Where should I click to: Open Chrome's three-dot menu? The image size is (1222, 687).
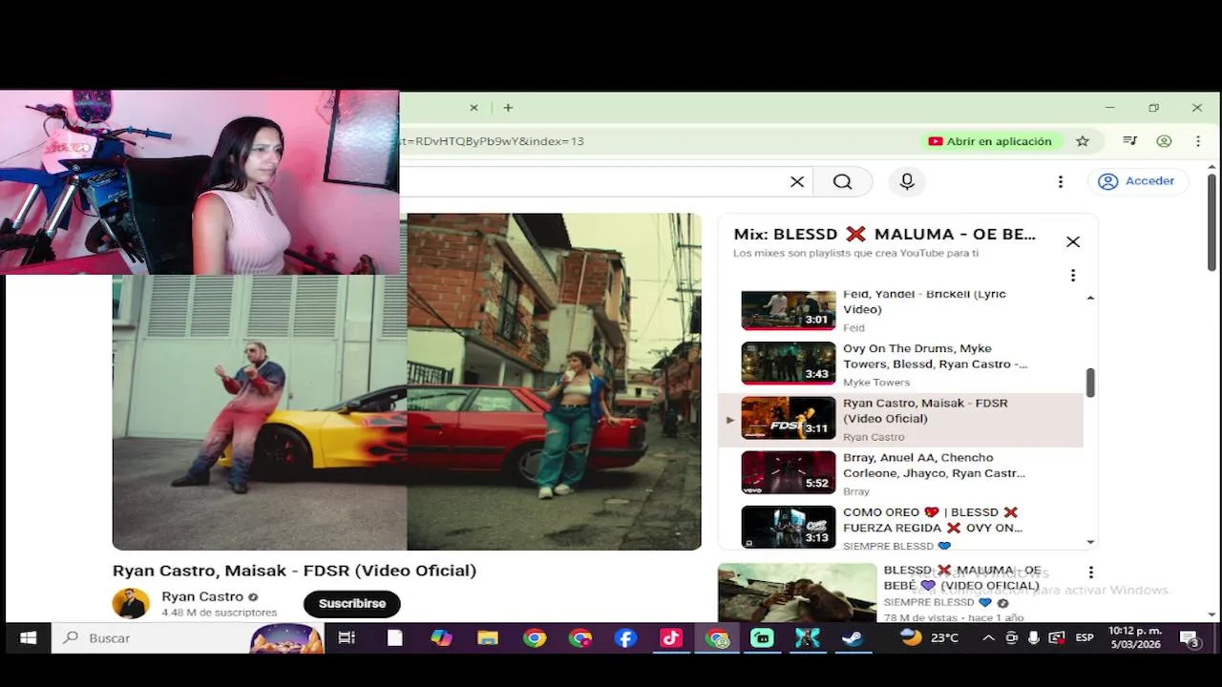point(1198,141)
